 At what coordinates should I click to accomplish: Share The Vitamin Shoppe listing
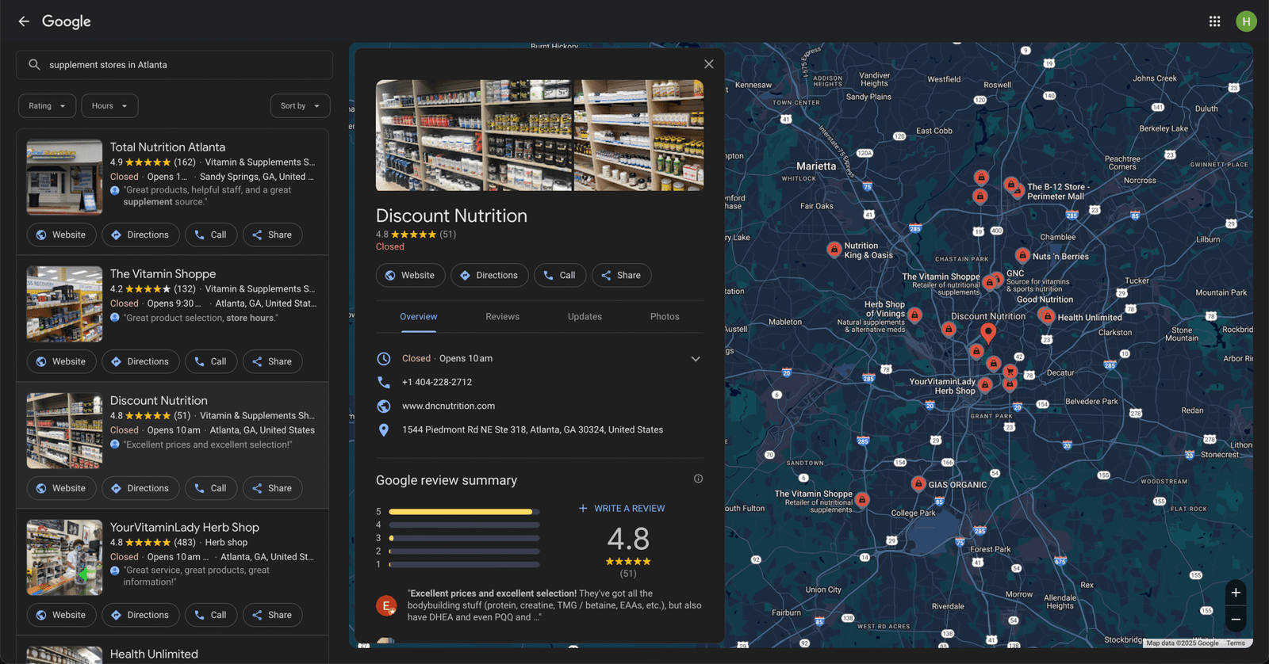tap(272, 361)
